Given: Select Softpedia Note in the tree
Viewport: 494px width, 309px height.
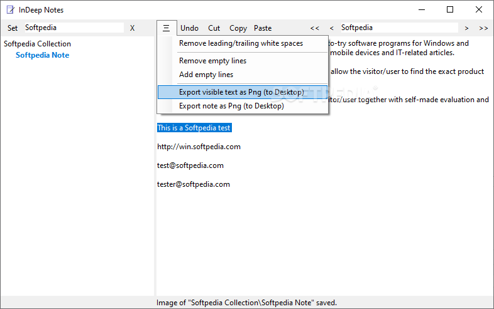Looking at the screenshot, I should click(x=43, y=55).
